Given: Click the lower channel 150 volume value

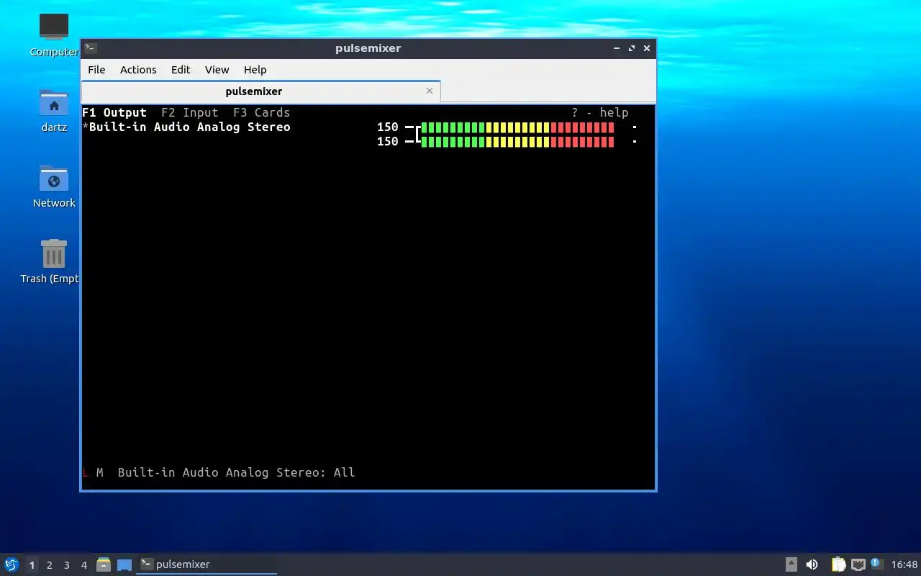Looking at the screenshot, I should [x=388, y=141].
